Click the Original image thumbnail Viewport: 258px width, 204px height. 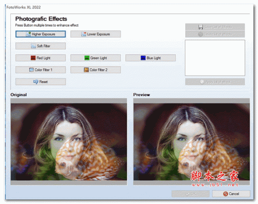pos(69,142)
